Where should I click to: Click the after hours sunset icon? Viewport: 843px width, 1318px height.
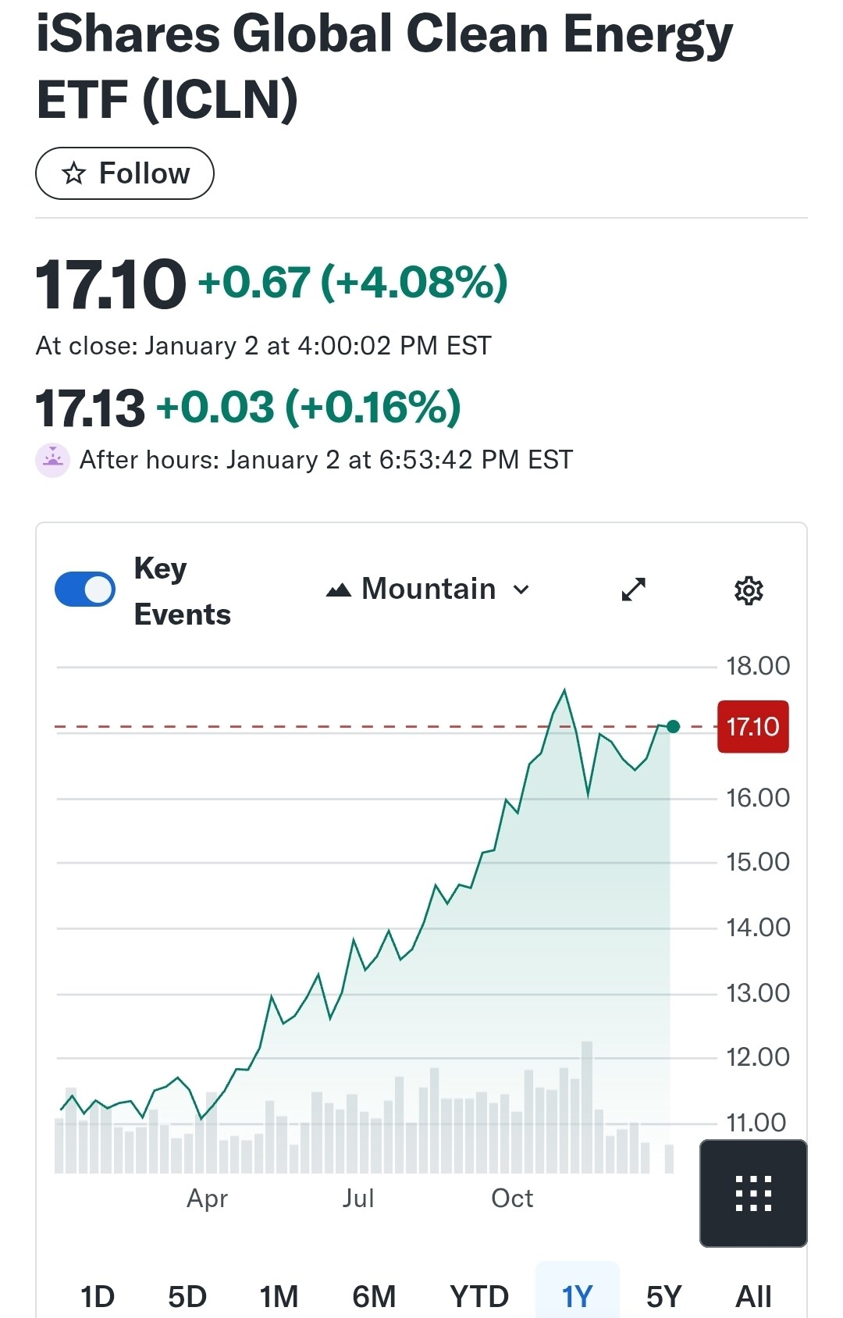53,460
